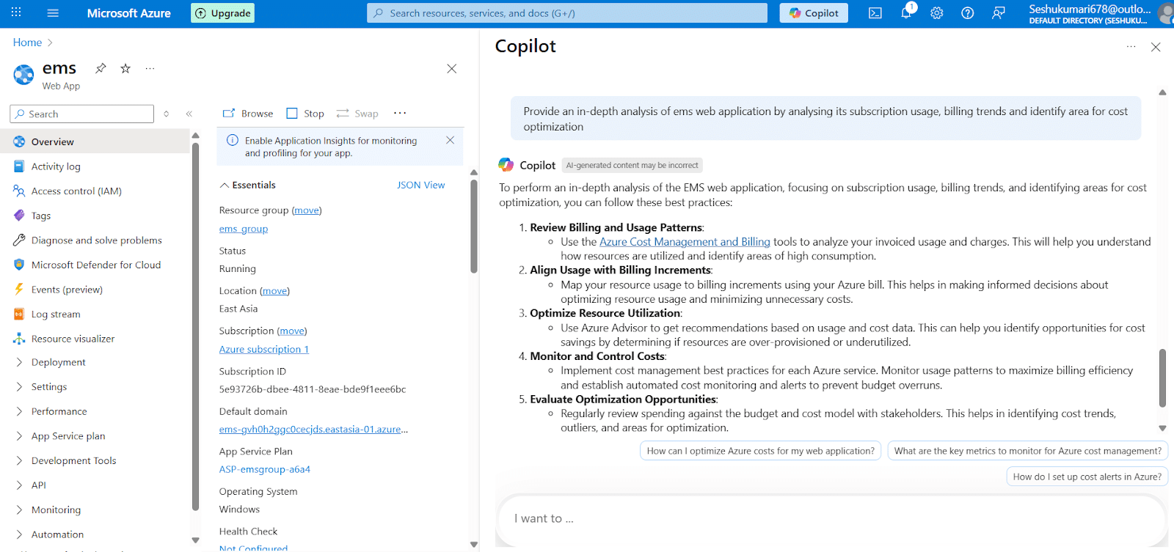Expand or collapse all menu groups
Viewport: 1174px width, 552px height.
click(167, 114)
